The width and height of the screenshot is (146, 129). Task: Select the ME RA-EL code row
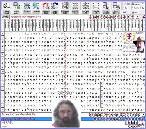(x=73, y=123)
